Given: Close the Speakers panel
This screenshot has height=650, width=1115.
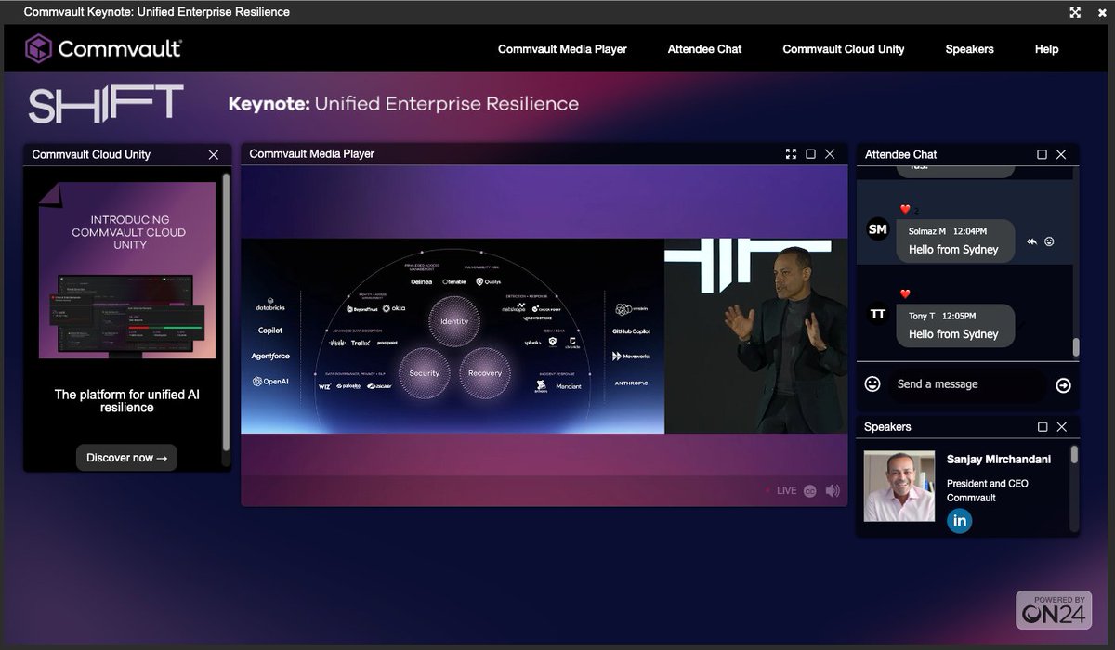Looking at the screenshot, I should pos(1061,427).
